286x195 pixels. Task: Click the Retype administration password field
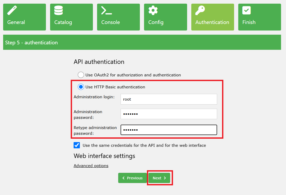click(x=169, y=130)
